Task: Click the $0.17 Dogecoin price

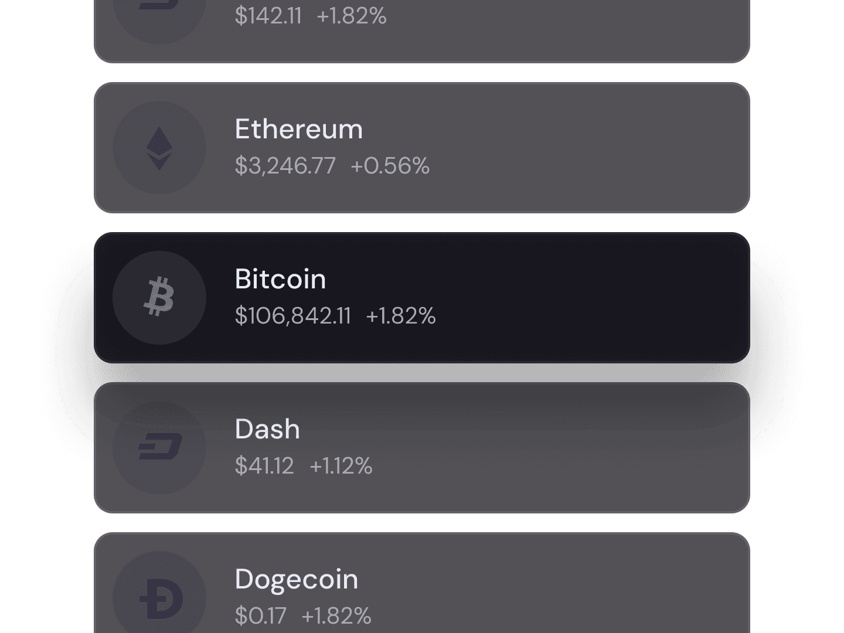Action: (x=260, y=616)
